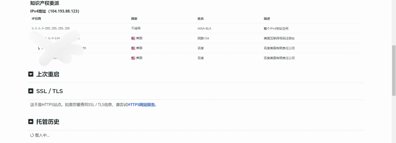The image size is (396, 143).
Task: Click the 不适用 country cell
Action: pos(136,28)
